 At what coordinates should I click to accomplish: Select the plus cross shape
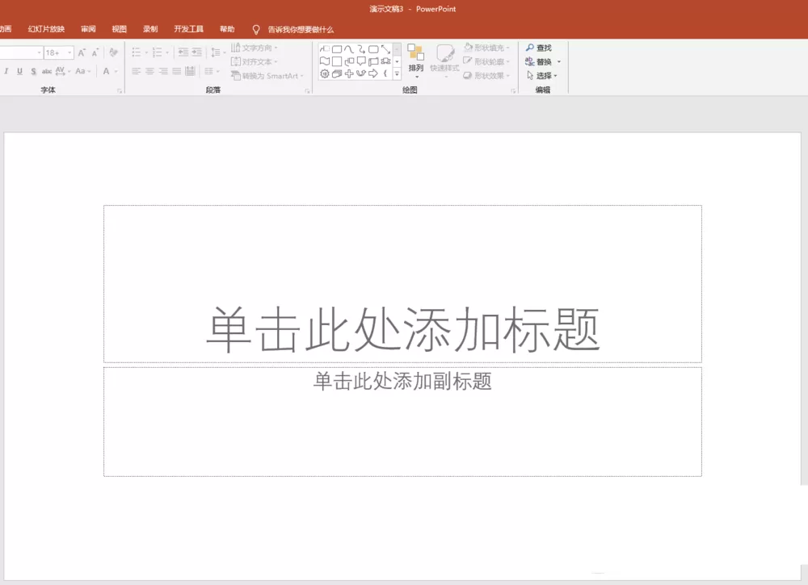(349, 73)
